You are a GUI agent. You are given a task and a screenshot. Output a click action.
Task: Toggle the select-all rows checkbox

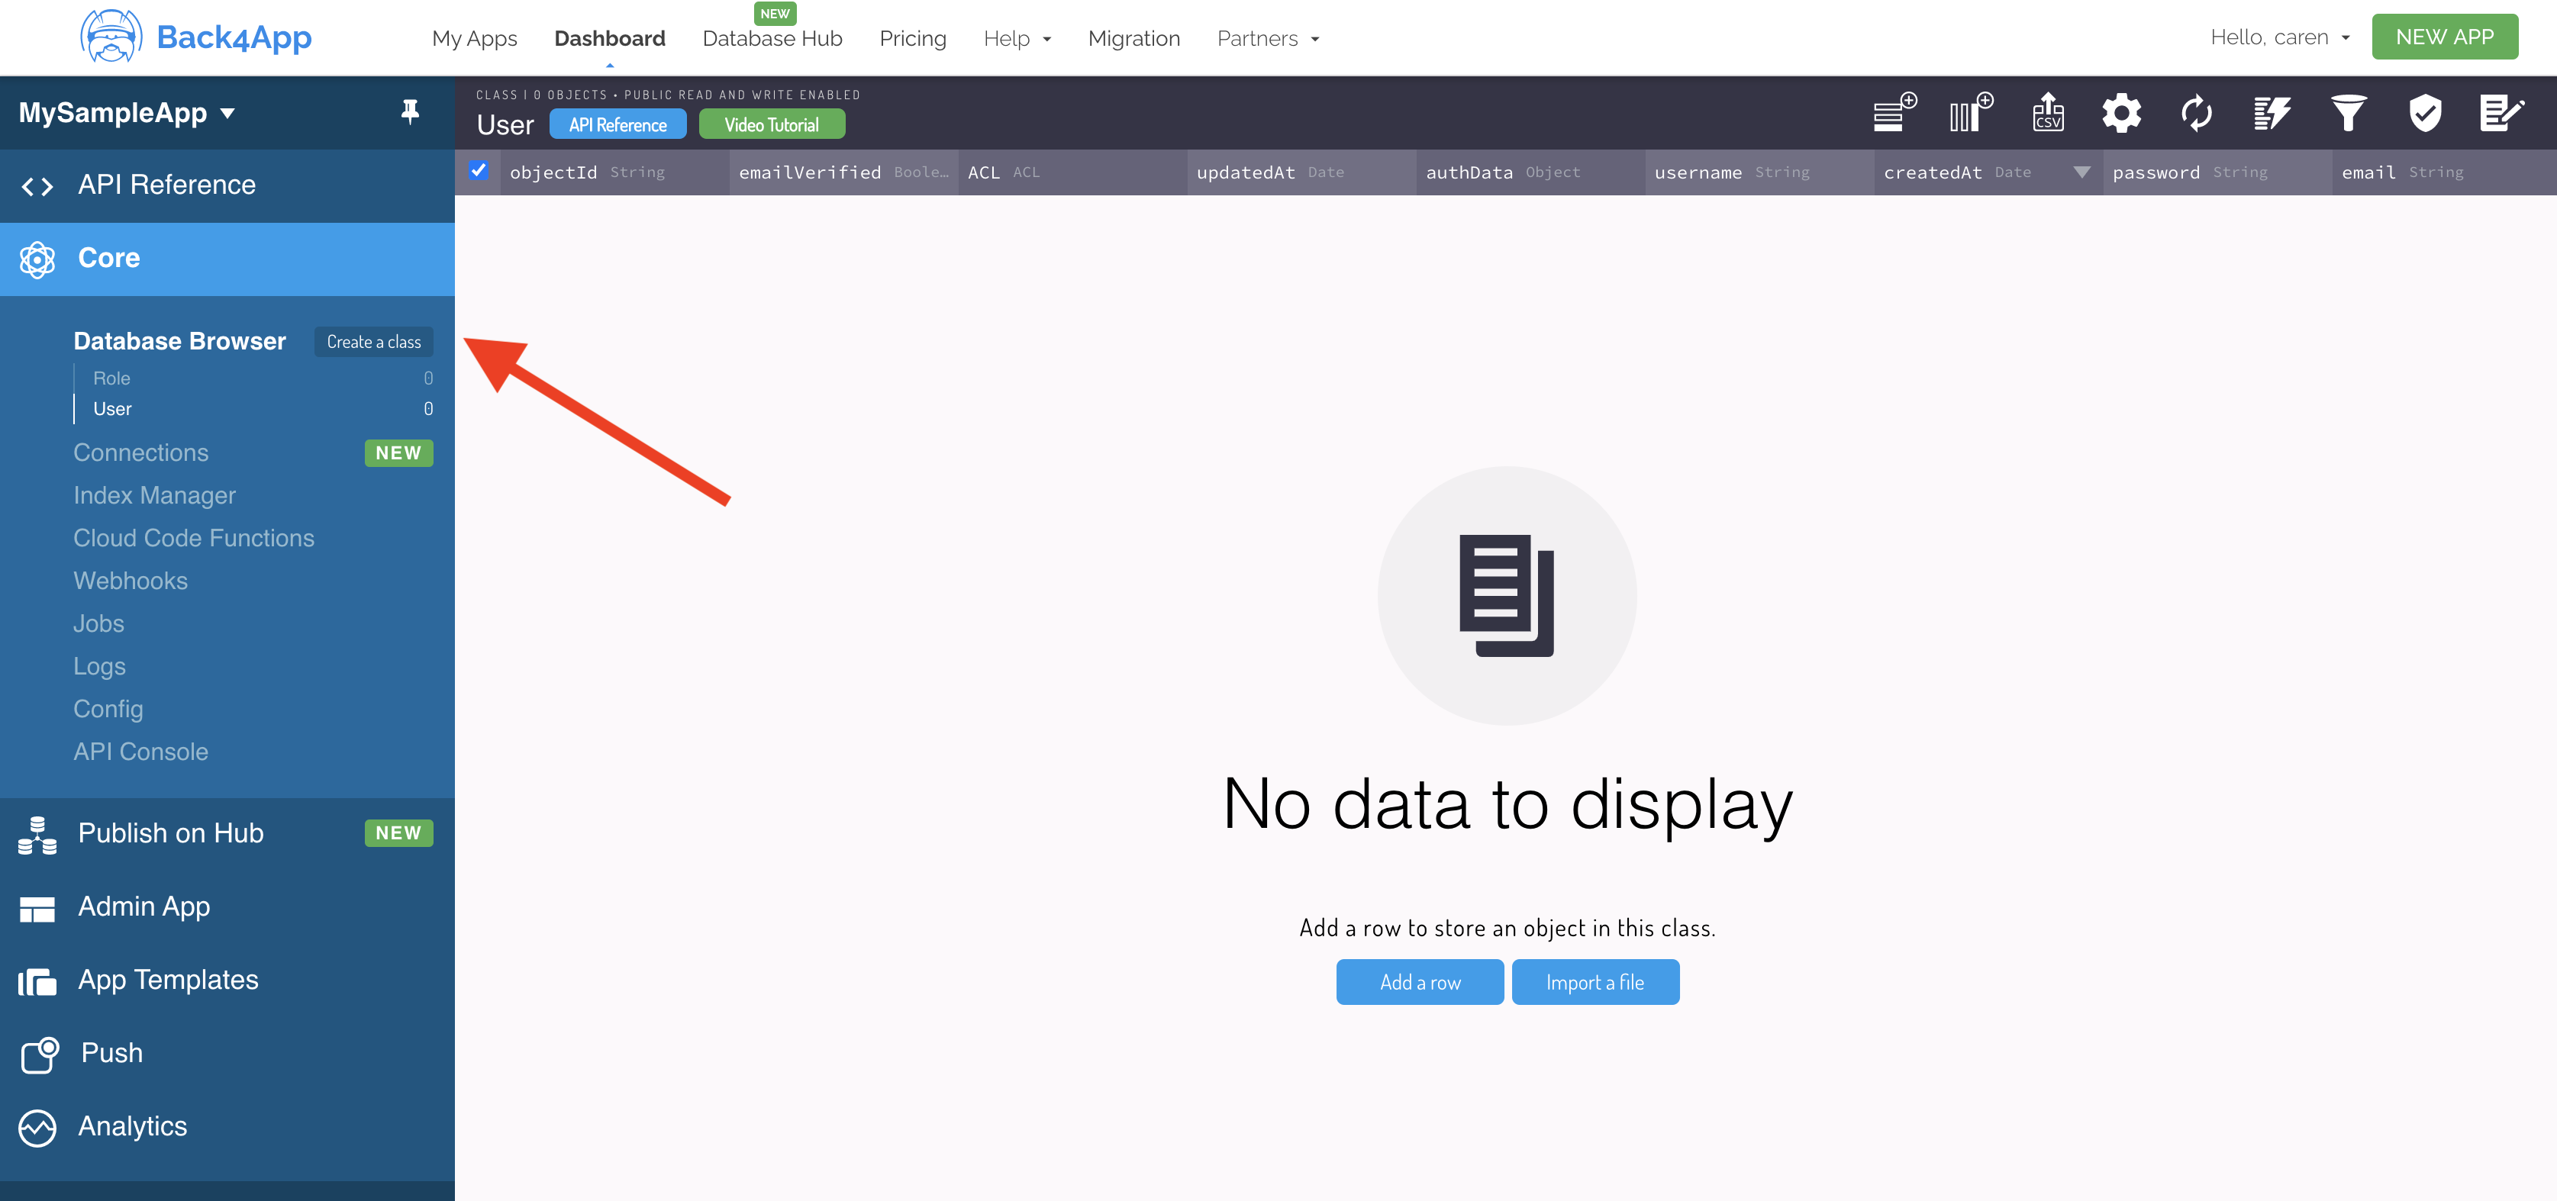[479, 171]
